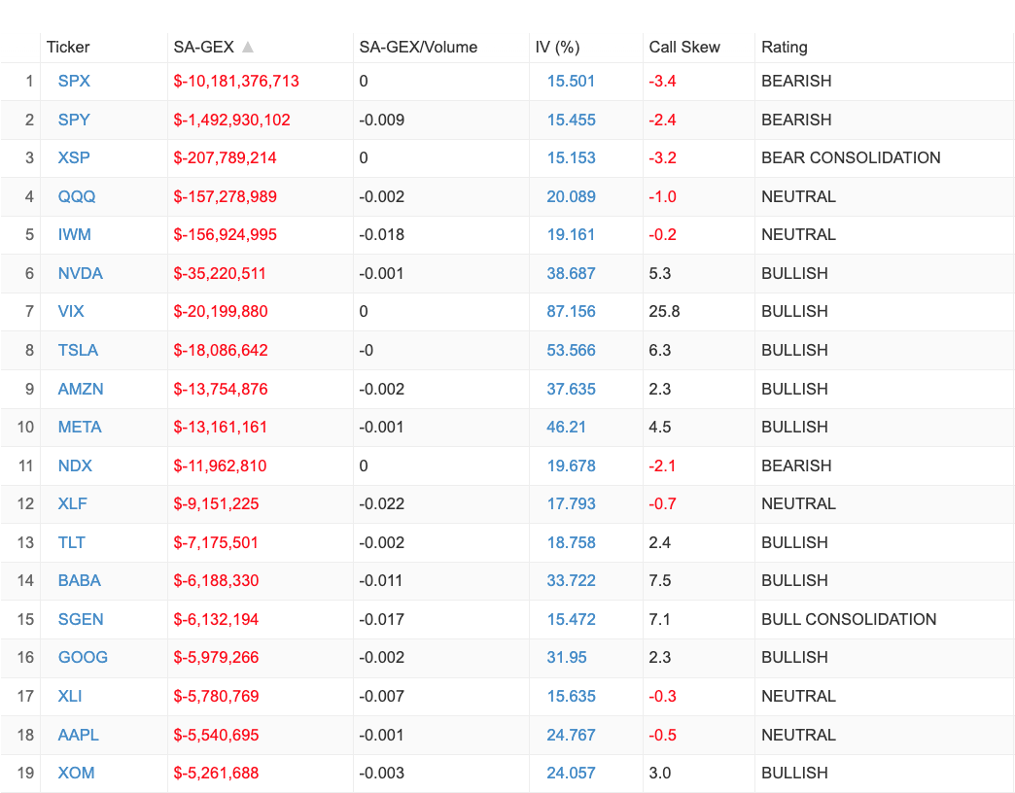Click IWM IV value 19.161
1015x793 pixels.
571,235
